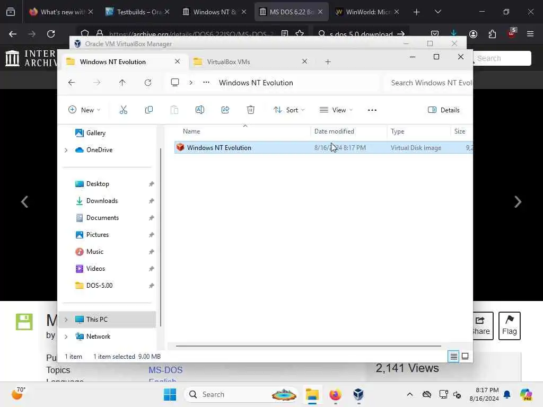The image size is (543, 407).
Task: Expand the OneDrive tree node
Action: click(x=66, y=150)
